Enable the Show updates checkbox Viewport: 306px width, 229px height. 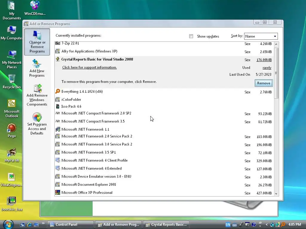click(191, 36)
